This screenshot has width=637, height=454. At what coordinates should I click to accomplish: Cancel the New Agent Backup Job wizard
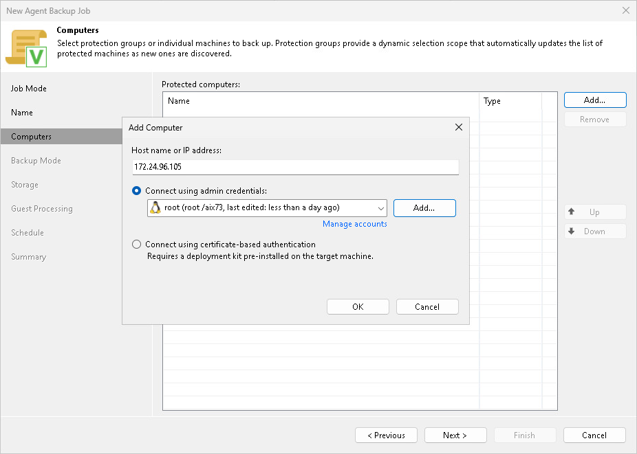coord(594,435)
